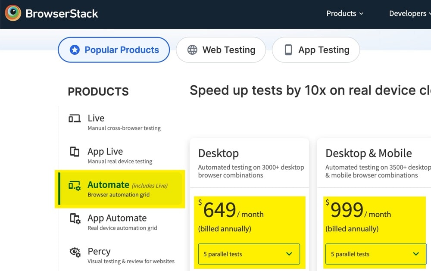This screenshot has height=271, width=431.
Task: Select Percy in the products list
Action: (120, 255)
